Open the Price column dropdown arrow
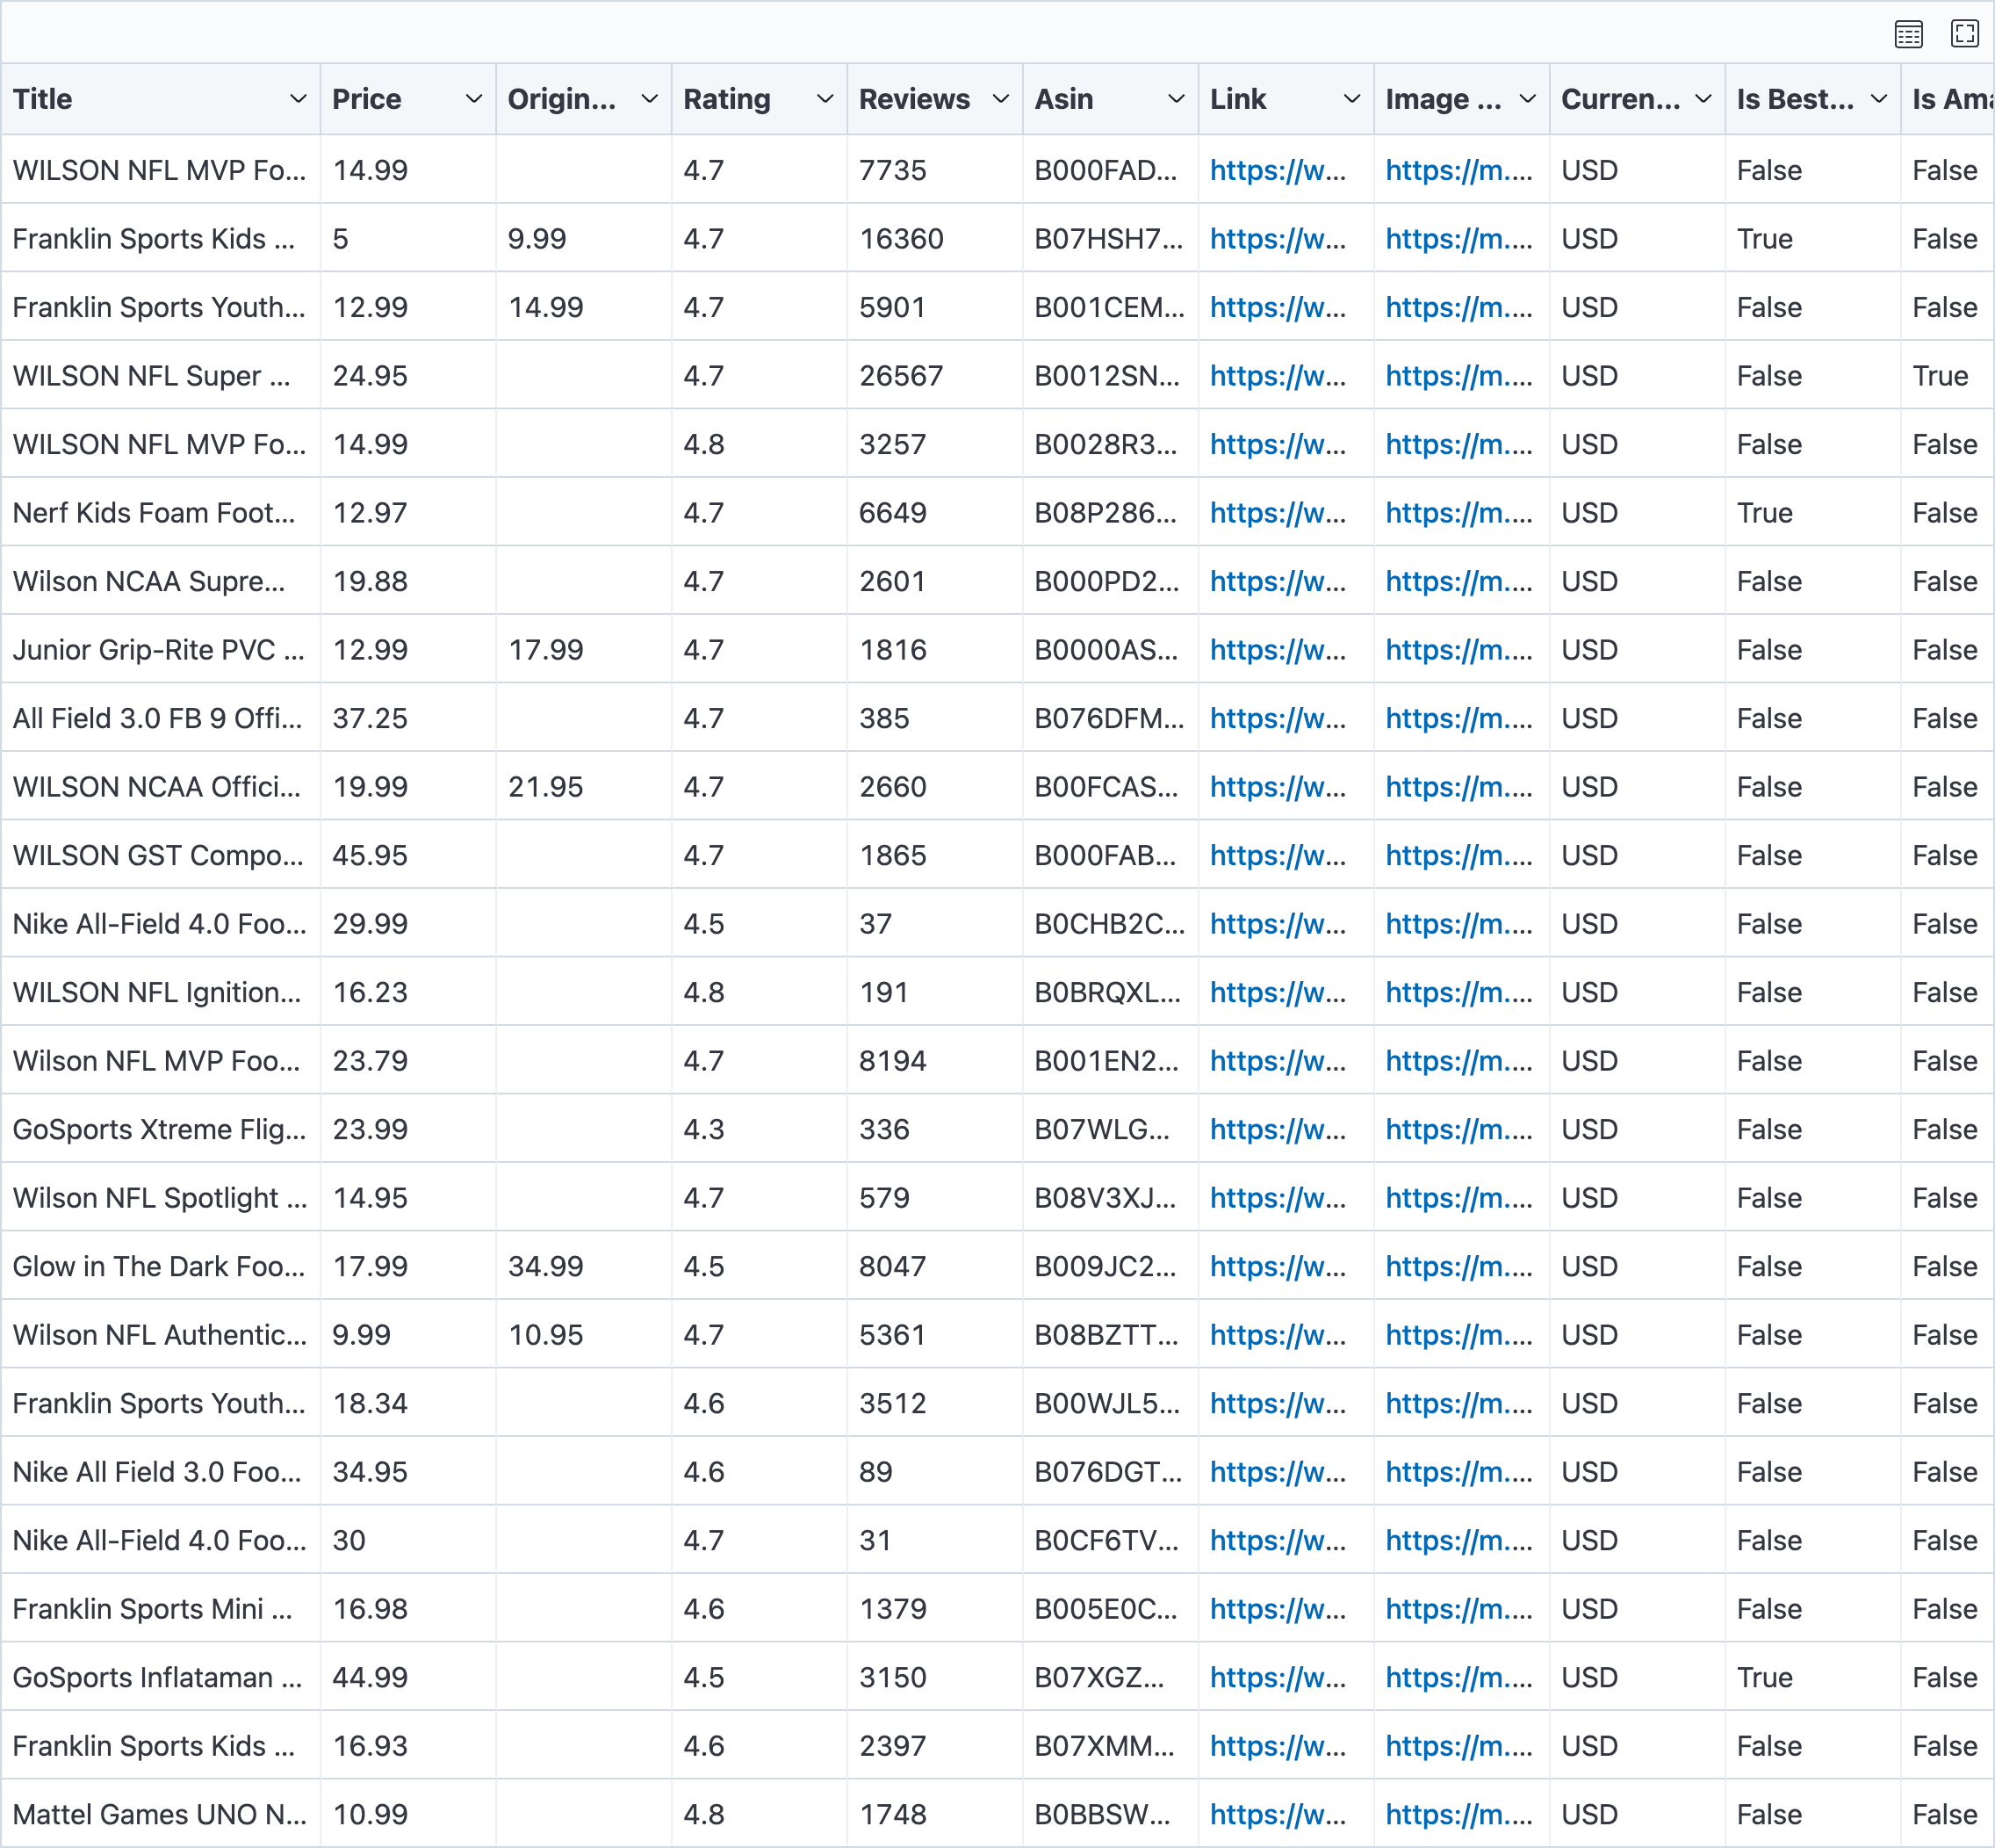 click(474, 99)
